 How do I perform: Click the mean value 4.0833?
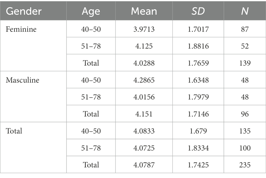click(x=144, y=131)
